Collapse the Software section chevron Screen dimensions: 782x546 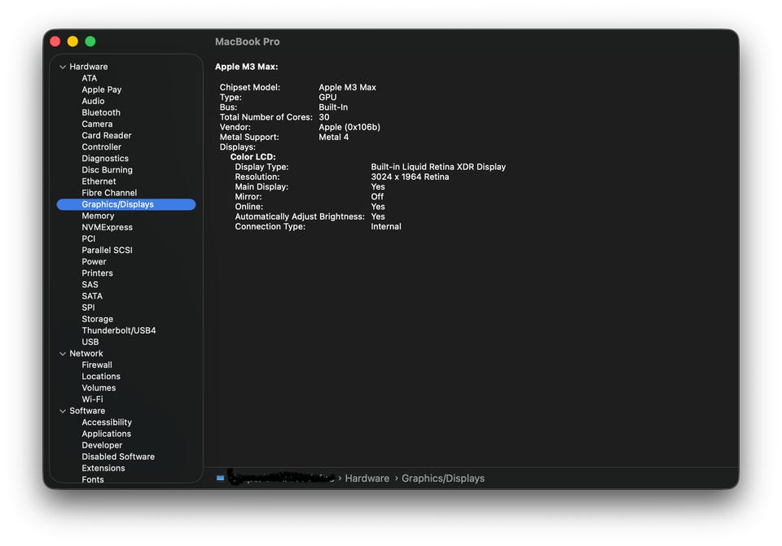click(63, 411)
